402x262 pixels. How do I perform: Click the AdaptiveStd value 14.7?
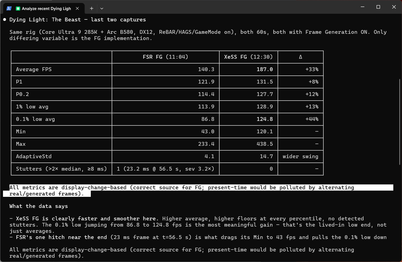click(266, 156)
